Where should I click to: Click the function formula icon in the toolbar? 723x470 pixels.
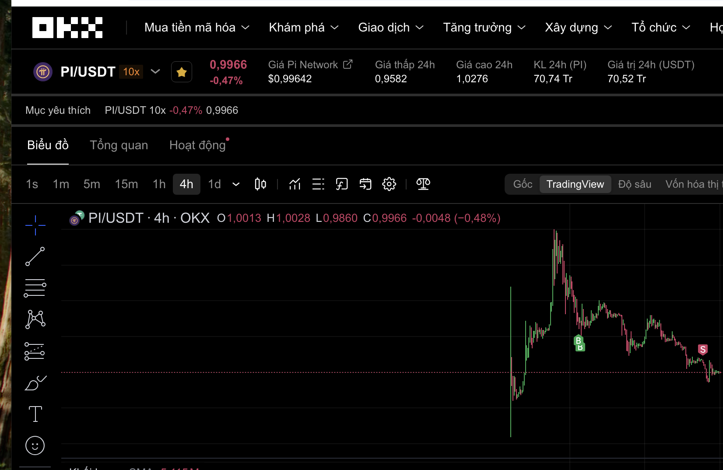click(x=342, y=184)
